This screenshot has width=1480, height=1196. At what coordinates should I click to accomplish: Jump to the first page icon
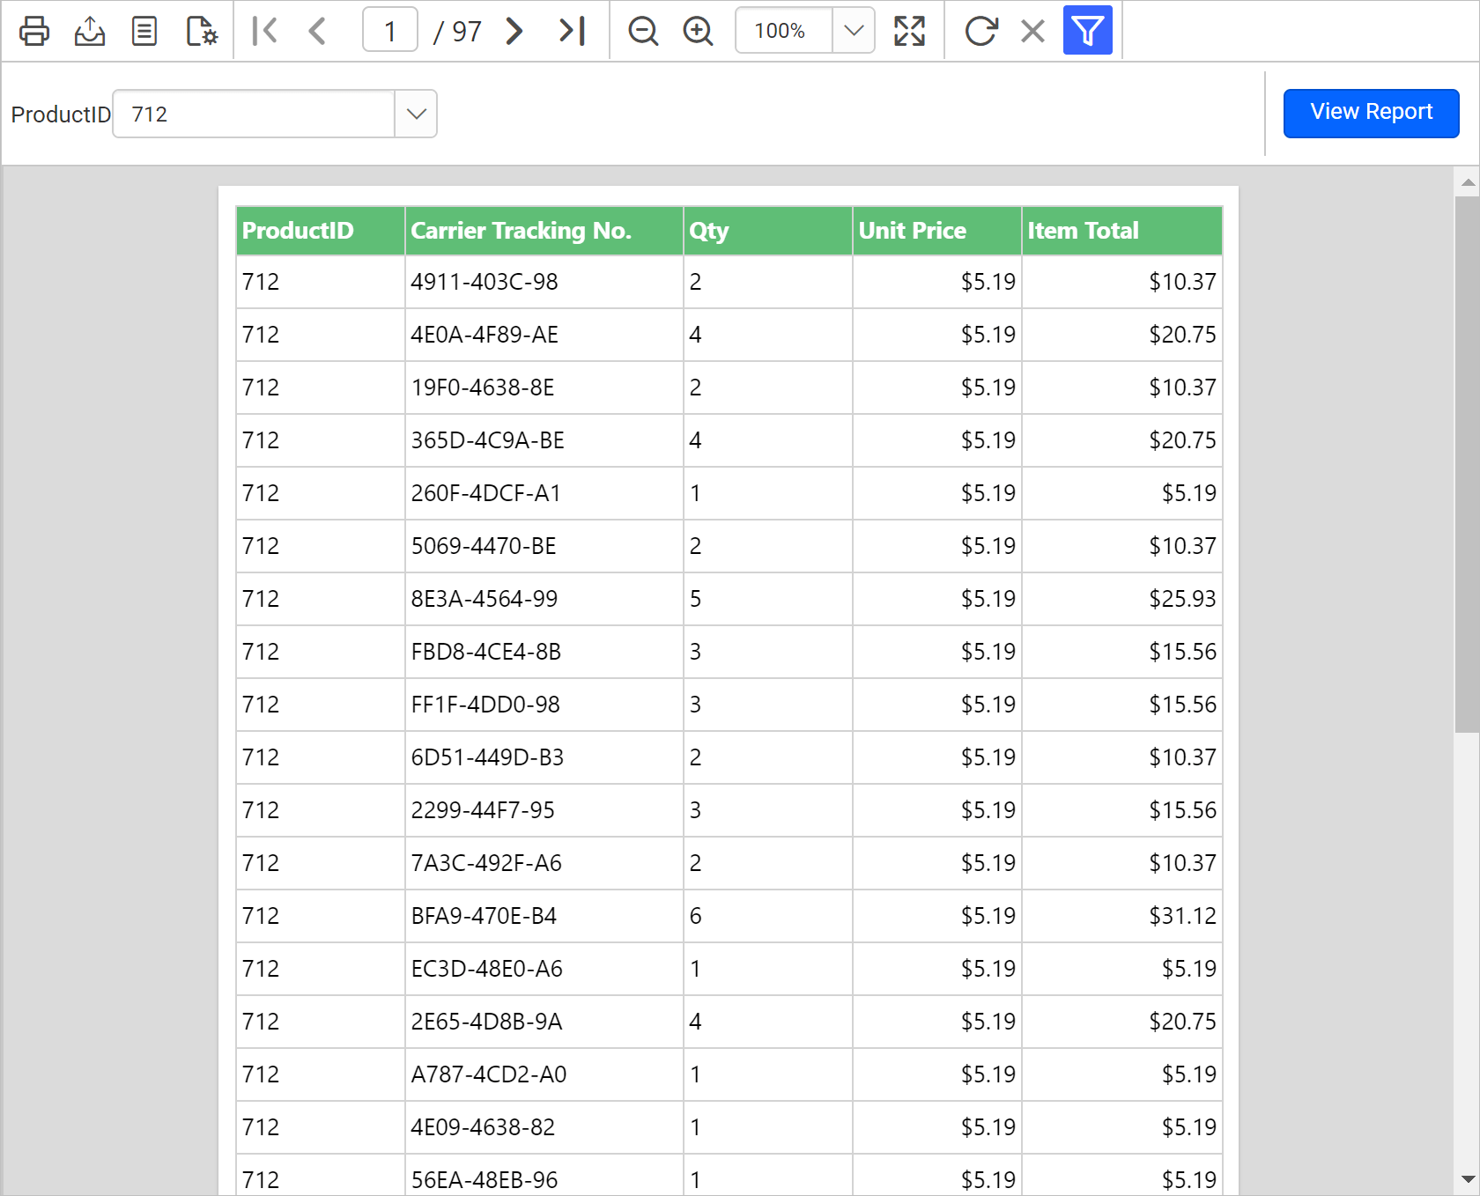click(263, 30)
